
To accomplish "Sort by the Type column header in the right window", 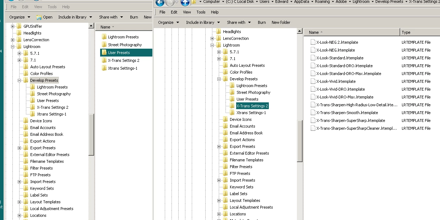I will coord(420,32).
